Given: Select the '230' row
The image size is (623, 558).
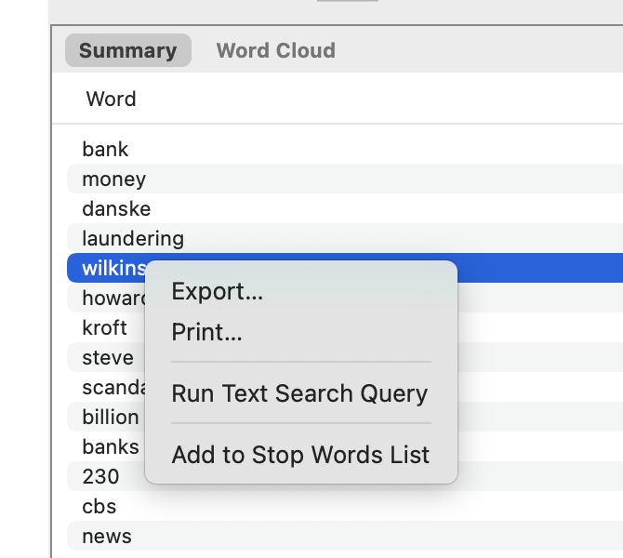Looking at the screenshot, I should pyautogui.click(x=100, y=476).
